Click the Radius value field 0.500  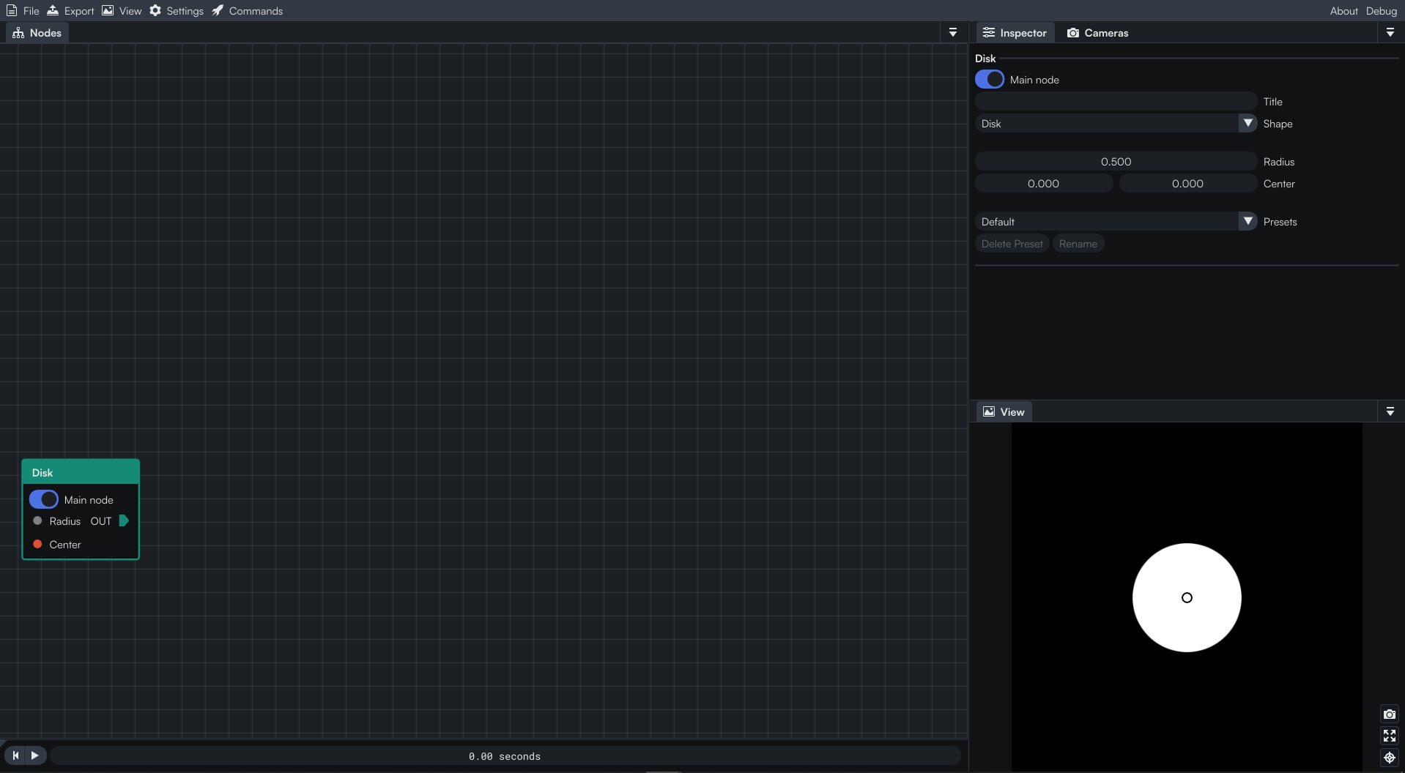click(x=1116, y=162)
